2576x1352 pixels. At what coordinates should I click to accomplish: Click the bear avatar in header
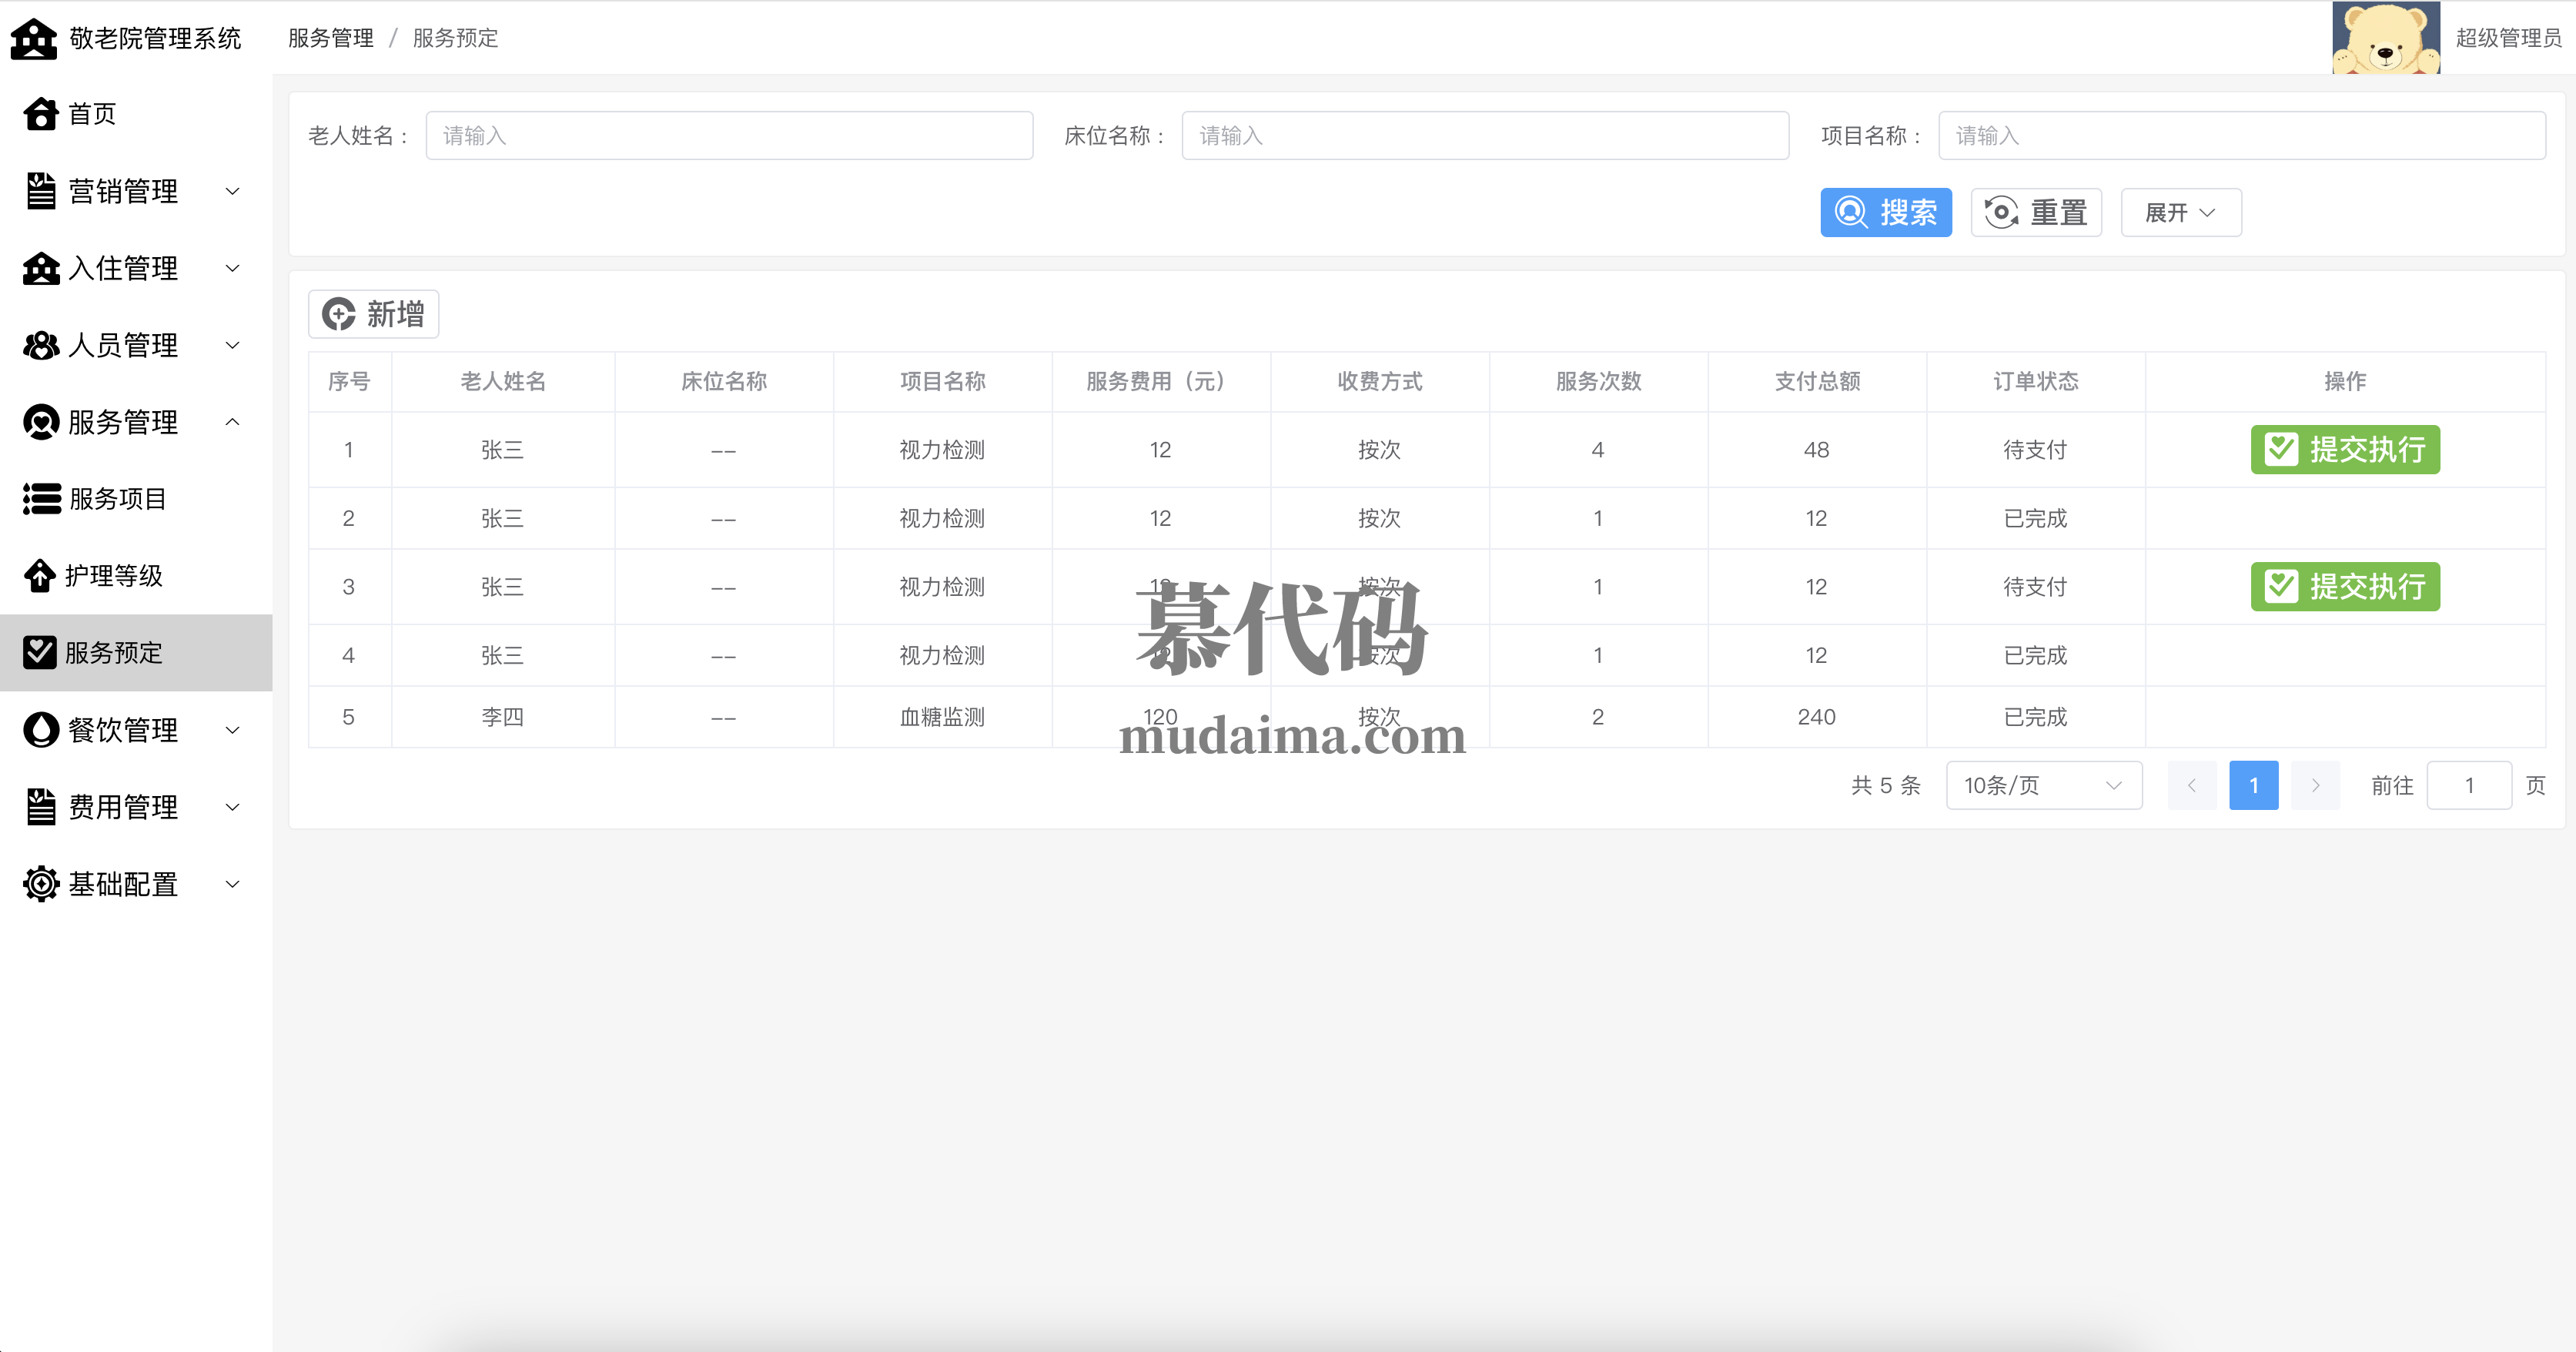coord(2386,38)
